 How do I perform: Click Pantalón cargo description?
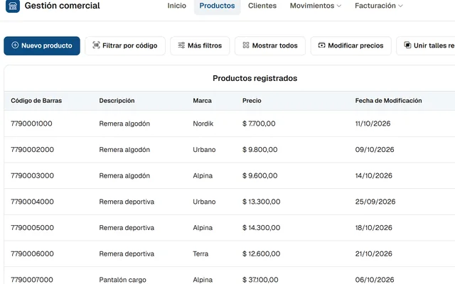tap(122, 280)
